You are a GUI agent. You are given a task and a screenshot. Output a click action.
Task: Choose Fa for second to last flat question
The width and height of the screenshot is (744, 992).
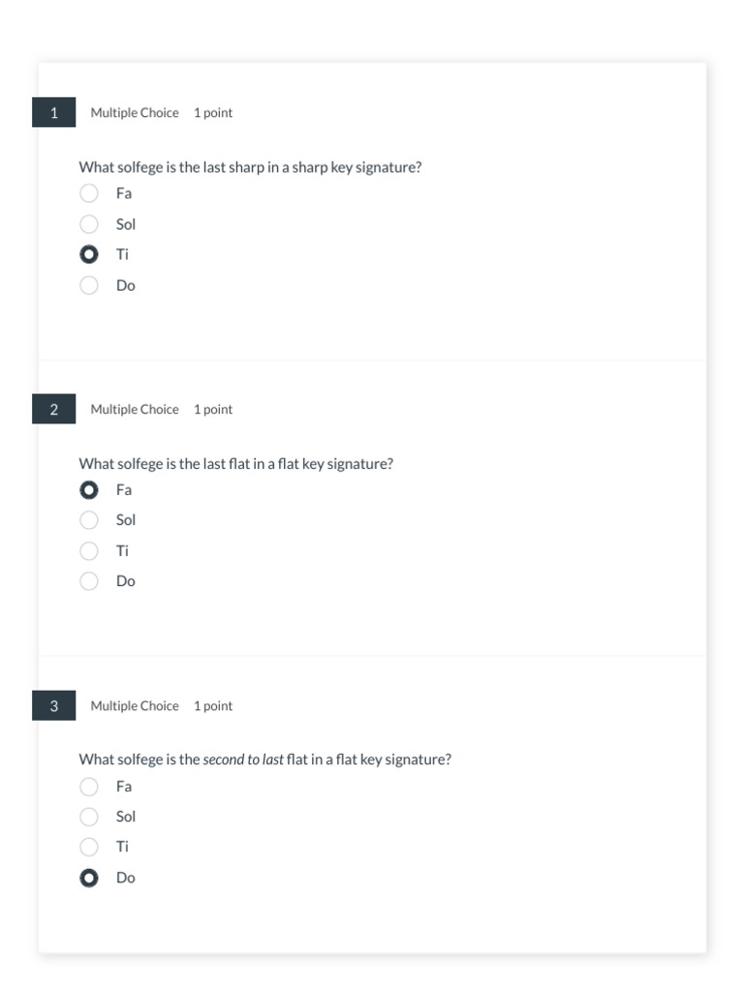[89, 787]
